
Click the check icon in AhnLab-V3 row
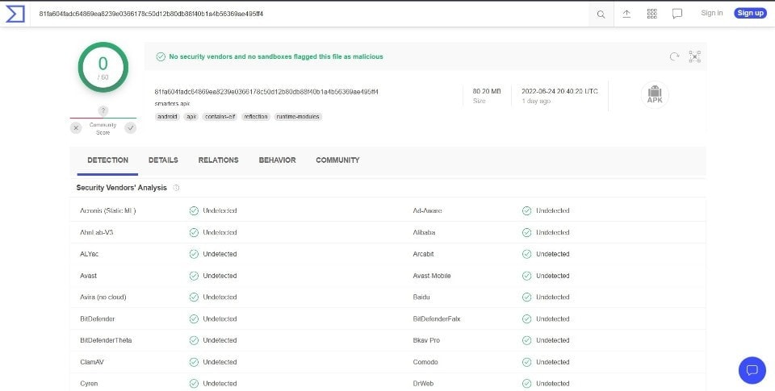(x=194, y=232)
